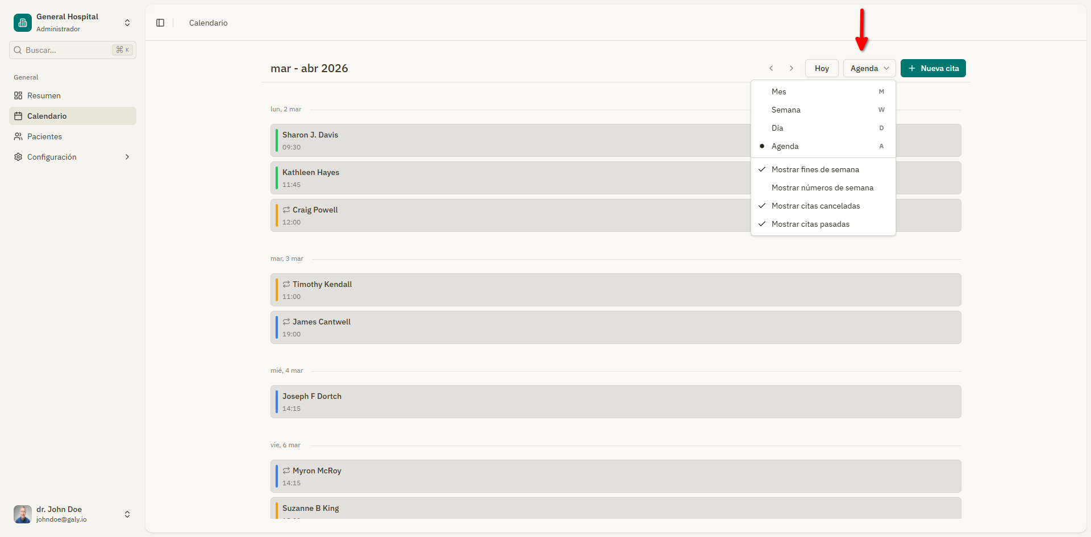Disable Mostrar fines de semana
1091x537 pixels.
(815, 169)
